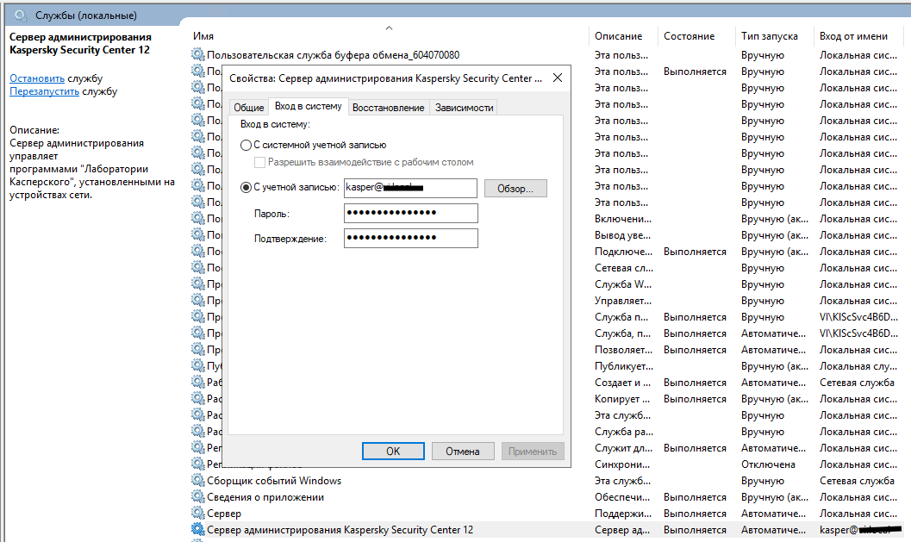This screenshot has height=542, width=911.
Task: Switch to the Зависимости tab
Action: [x=464, y=108]
